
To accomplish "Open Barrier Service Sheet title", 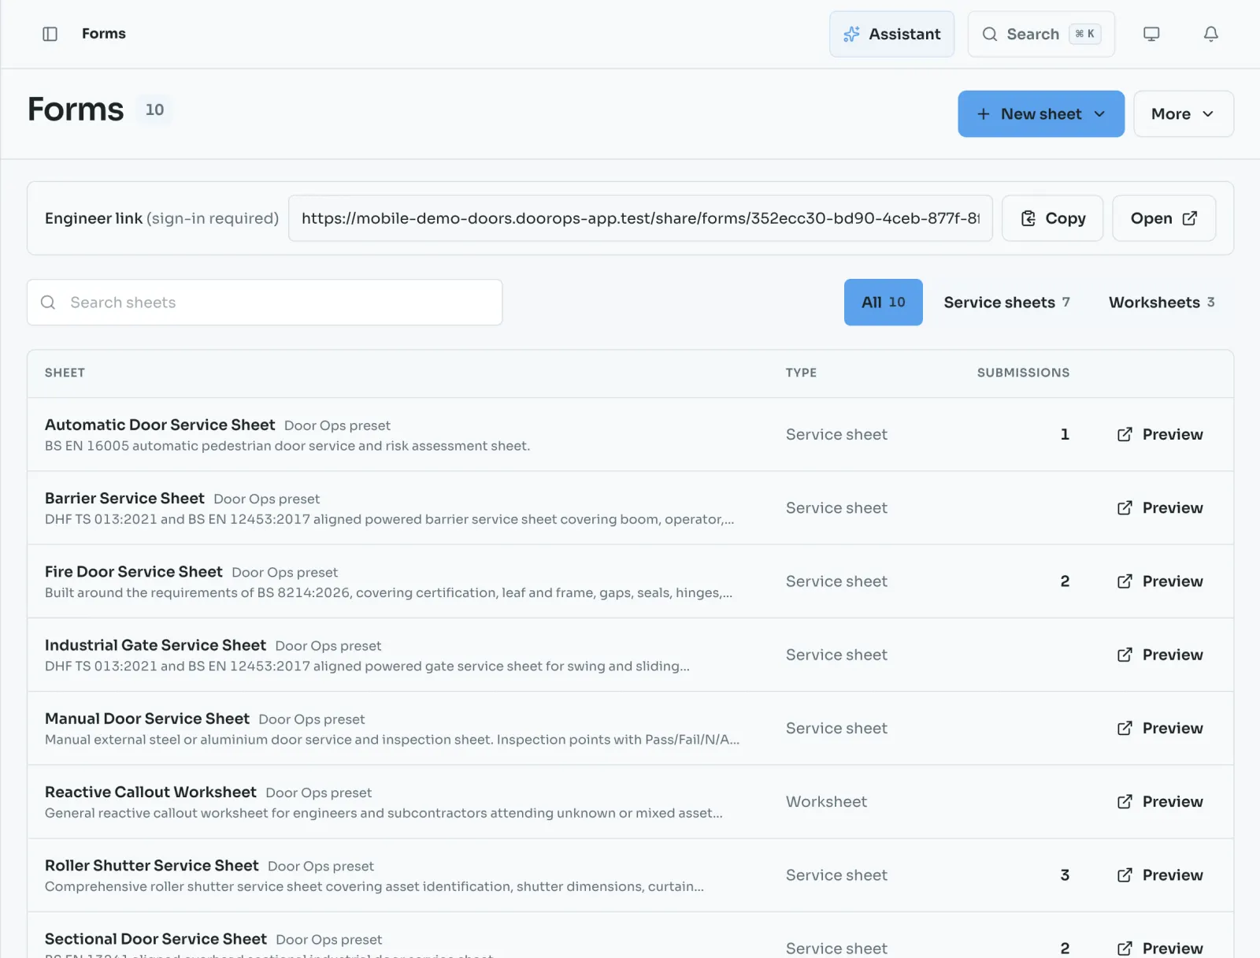I will pyautogui.click(x=124, y=498).
